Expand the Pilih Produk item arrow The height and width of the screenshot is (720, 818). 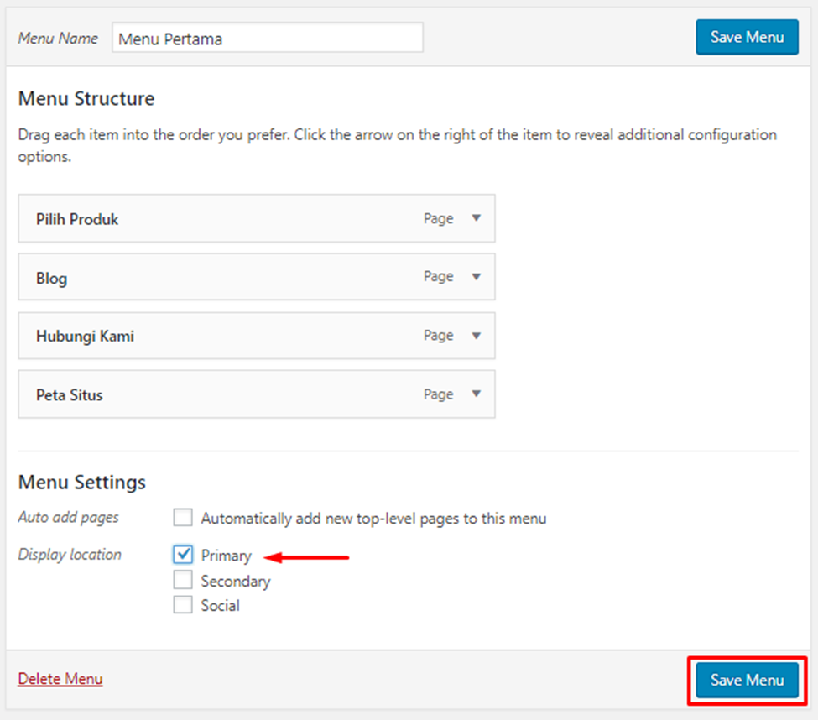point(476,218)
